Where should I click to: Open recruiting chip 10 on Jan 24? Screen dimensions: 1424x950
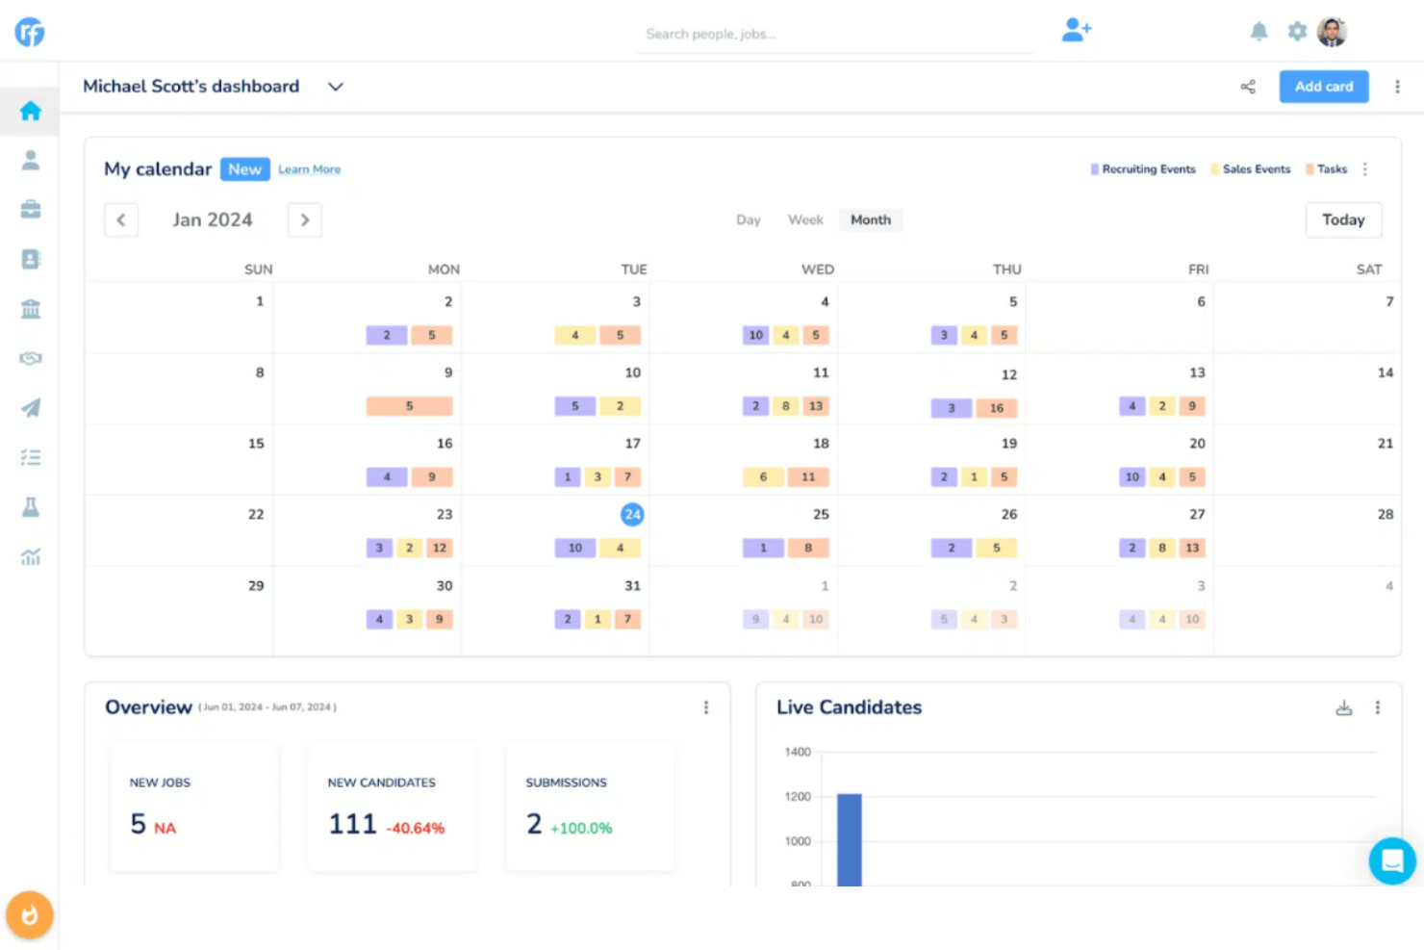(575, 548)
